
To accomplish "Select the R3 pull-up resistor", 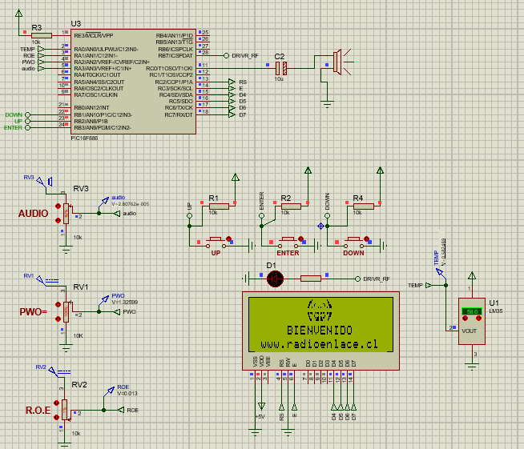I will tap(42, 35).
